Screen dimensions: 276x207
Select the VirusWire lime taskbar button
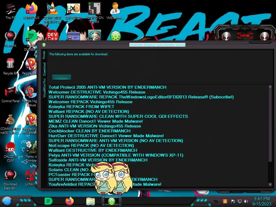(x=111, y=201)
